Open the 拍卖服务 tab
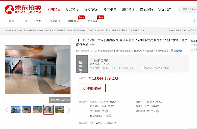The image size is (197, 129). pyautogui.click(x=146, y=10)
